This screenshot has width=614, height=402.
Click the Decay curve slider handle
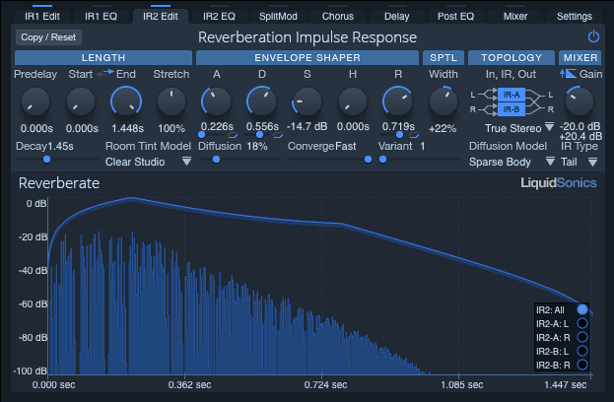tap(259, 135)
